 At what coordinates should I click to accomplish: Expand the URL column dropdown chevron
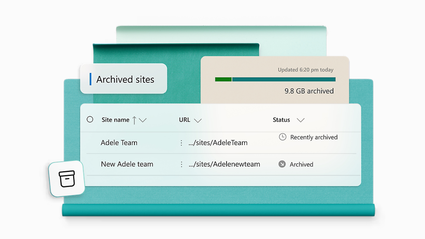tap(198, 120)
